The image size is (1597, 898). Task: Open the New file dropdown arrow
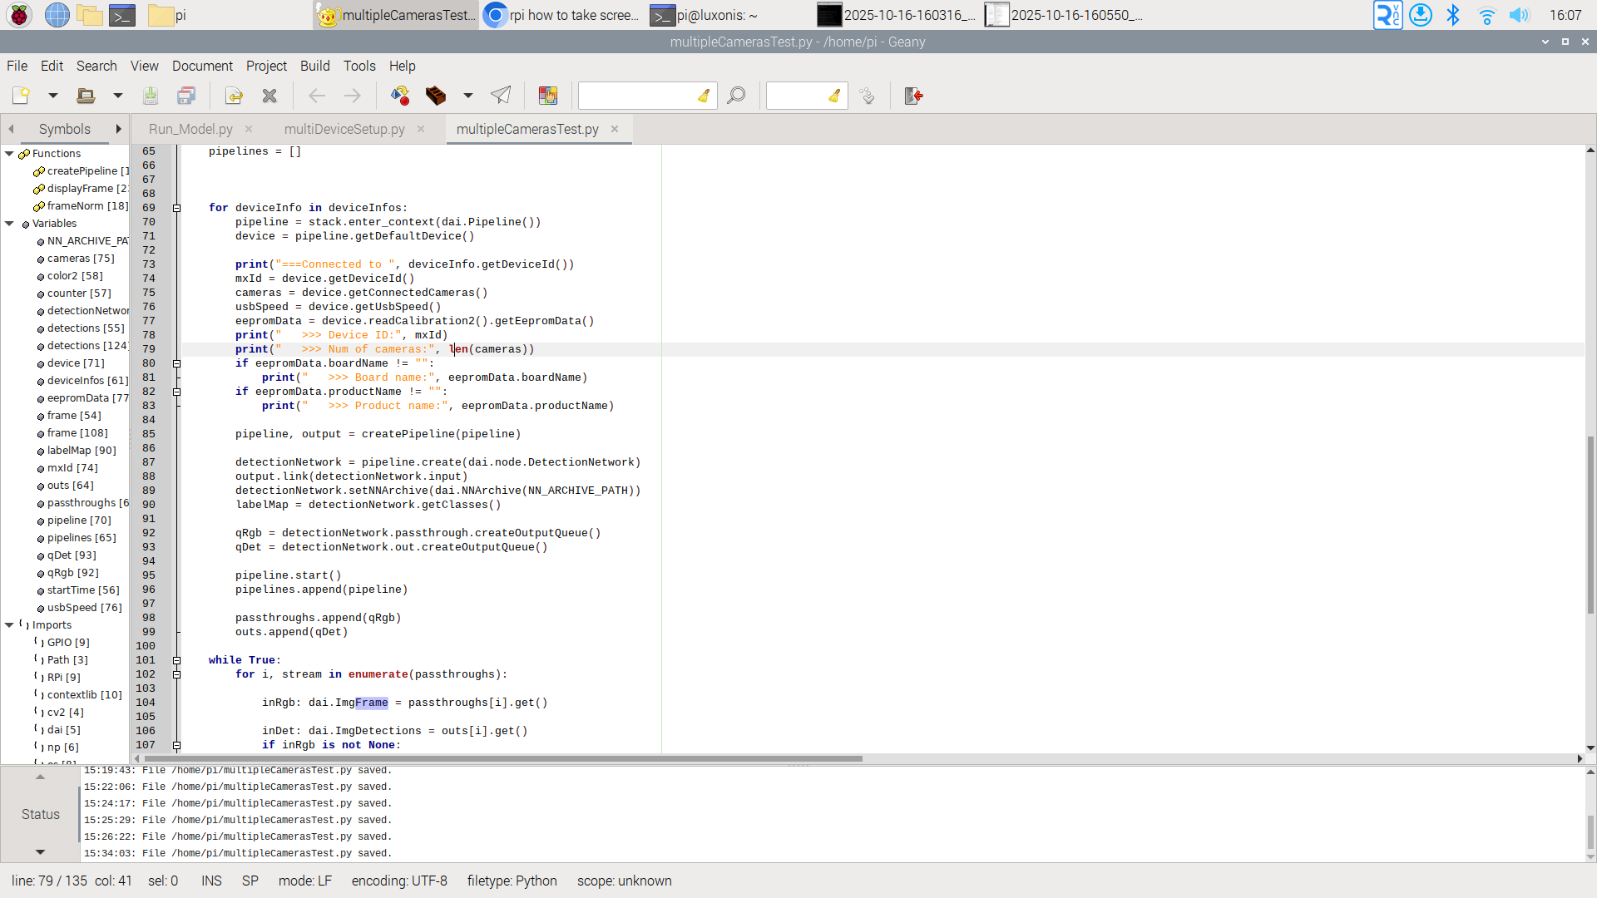tap(53, 96)
